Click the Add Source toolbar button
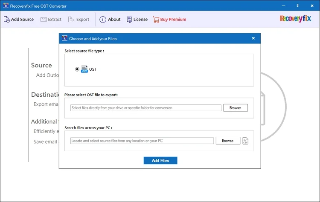 [19, 19]
